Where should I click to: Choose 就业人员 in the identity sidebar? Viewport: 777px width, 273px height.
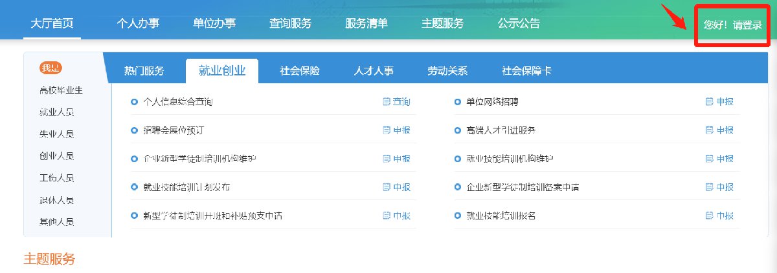56,112
